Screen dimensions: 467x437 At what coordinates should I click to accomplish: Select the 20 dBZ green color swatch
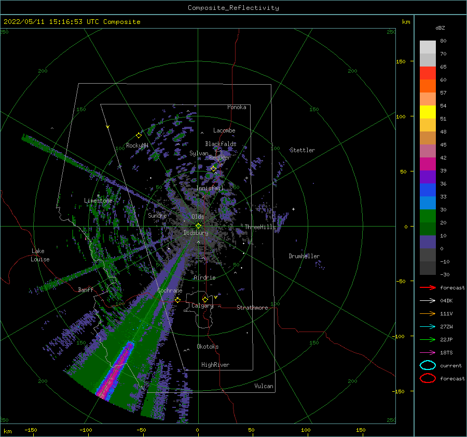click(x=428, y=216)
